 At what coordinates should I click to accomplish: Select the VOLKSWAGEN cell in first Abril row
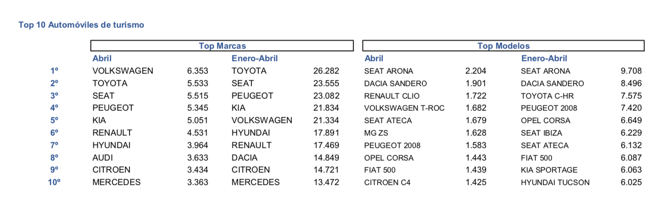[x=123, y=71]
